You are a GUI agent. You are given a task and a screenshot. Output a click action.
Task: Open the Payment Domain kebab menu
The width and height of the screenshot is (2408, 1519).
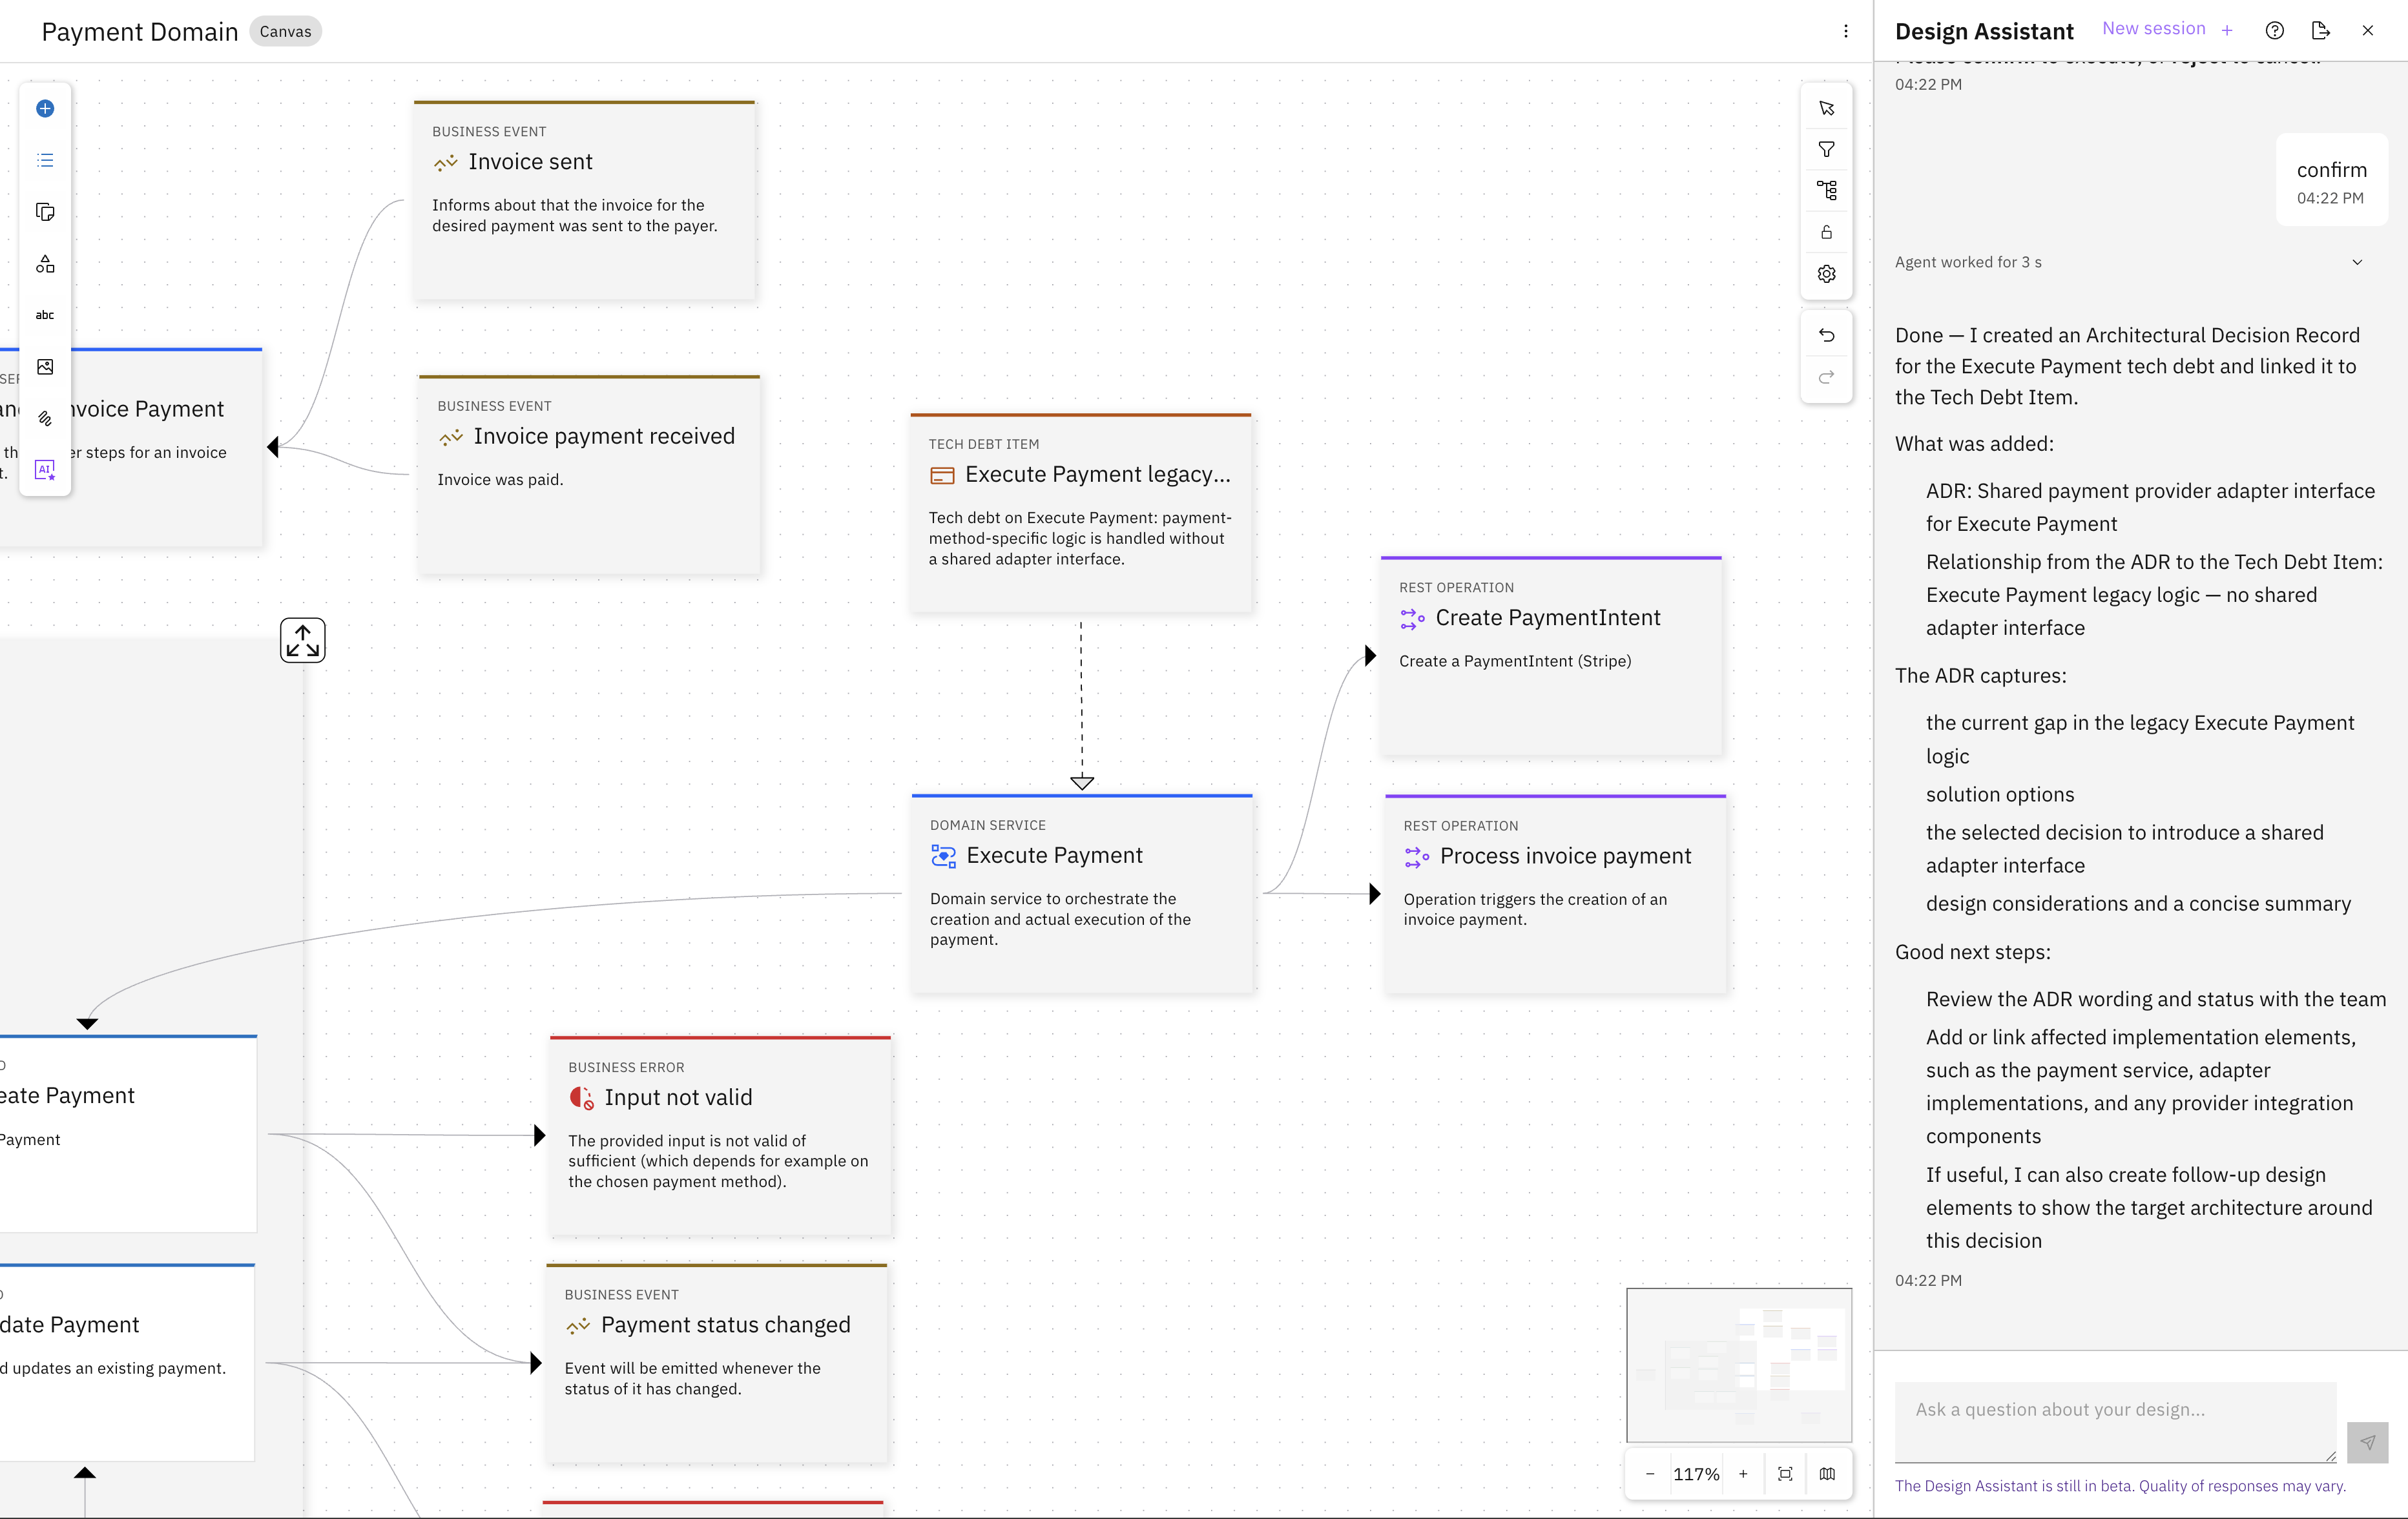point(1845,31)
